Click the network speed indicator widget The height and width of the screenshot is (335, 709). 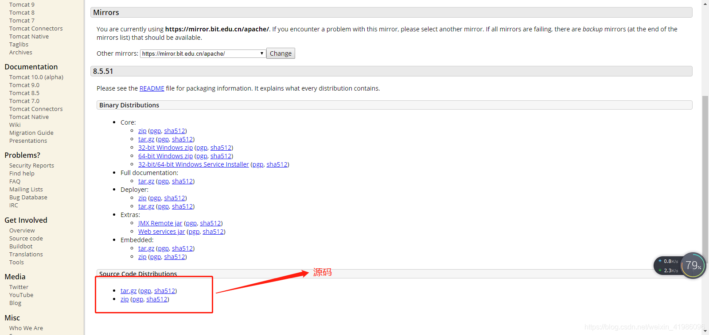[668, 266]
